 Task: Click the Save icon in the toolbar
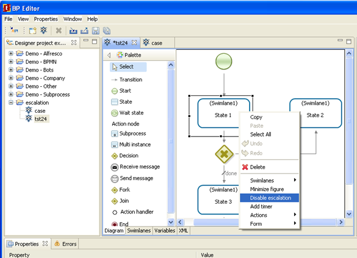pos(95,31)
